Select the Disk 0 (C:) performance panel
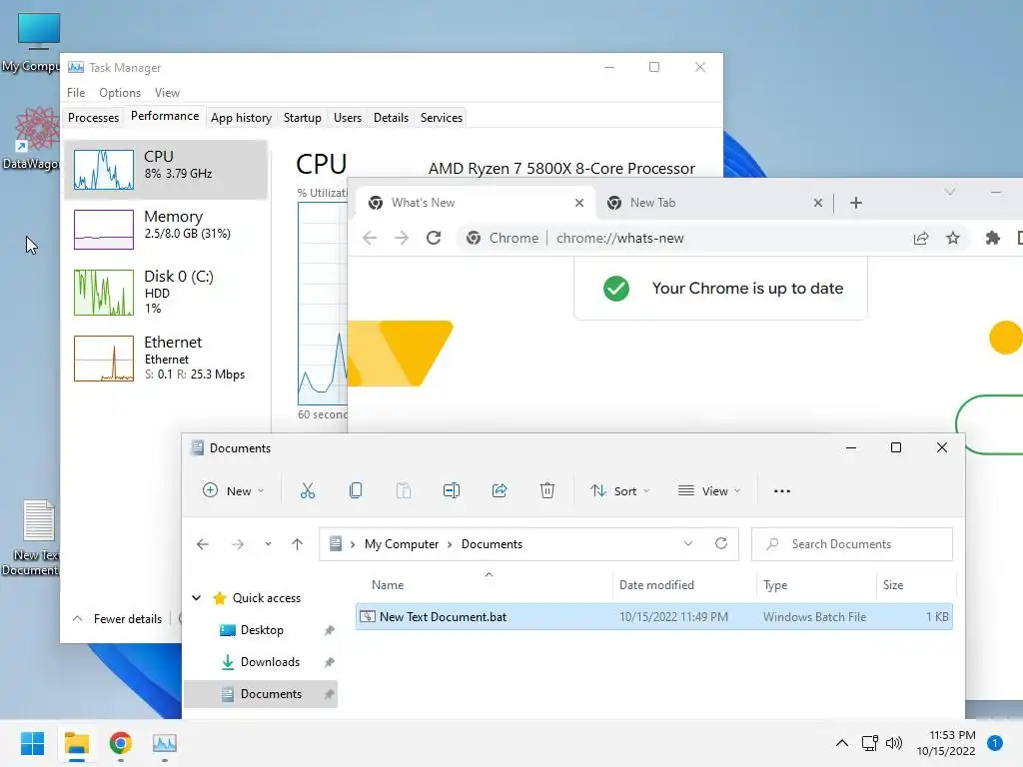Viewport: 1023px width, 767px height. coord(166,292)
